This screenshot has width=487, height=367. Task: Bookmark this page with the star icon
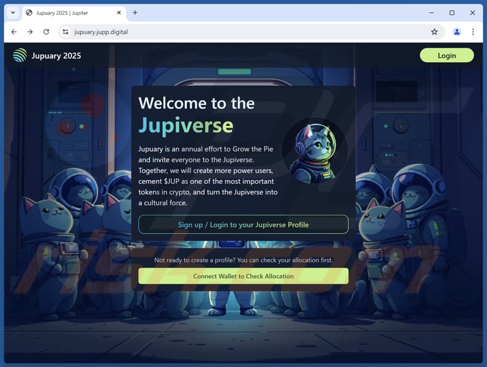pos(434,31)
